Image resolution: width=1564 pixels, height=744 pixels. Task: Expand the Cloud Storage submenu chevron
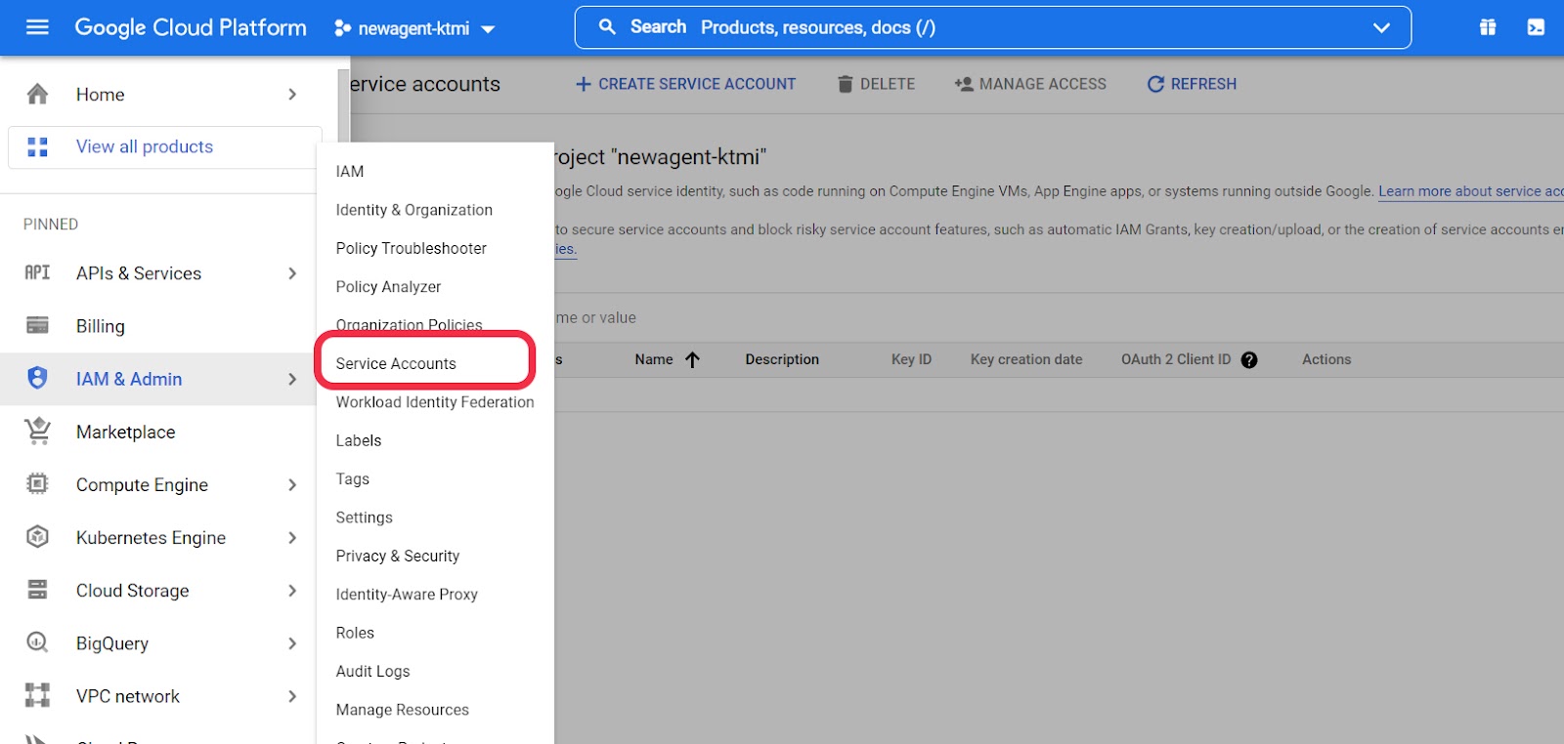292,590
